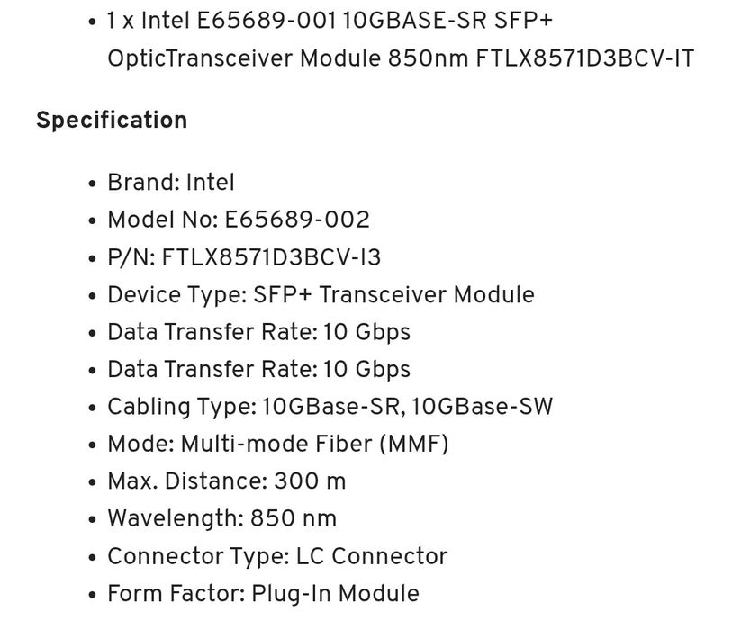The width and height of the screenshot is (732, 629).
Task: Click part number FTLX8571D3BCV-I3
Action: [x=271, y=257]
